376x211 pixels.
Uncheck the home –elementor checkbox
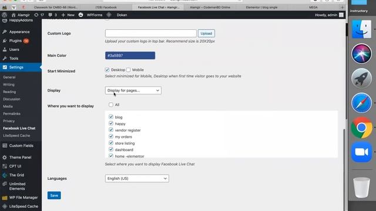pos(111,156)
